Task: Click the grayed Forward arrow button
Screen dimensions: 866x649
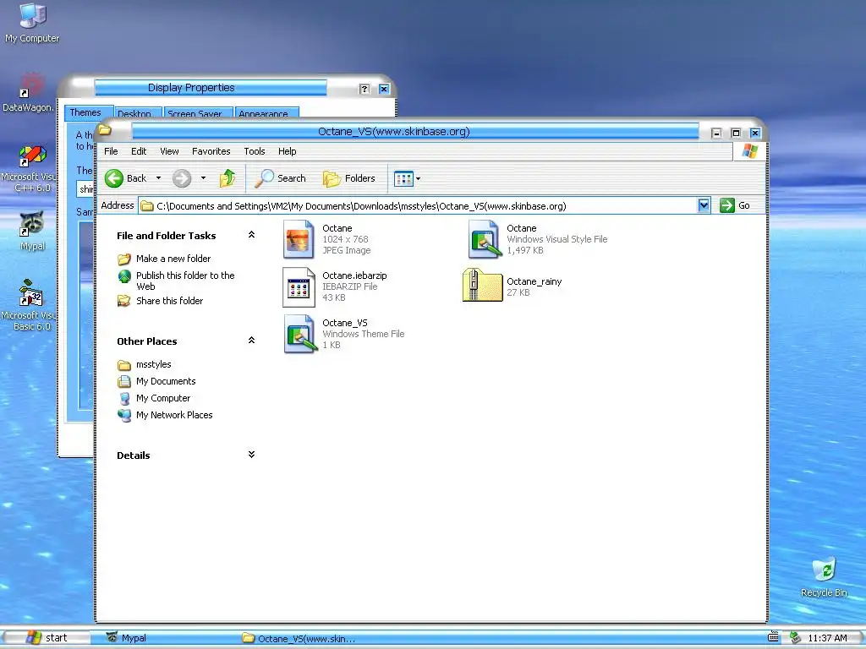Action: click(182, 178)
